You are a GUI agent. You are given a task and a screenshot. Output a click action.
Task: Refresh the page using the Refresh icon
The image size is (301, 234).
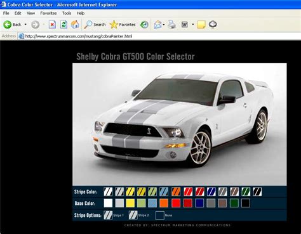click(64, 25)
